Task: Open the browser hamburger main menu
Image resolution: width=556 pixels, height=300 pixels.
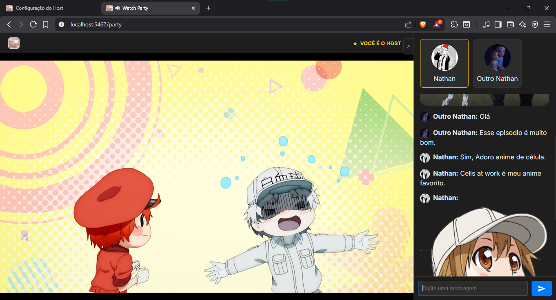Action: tap(547, 24)
